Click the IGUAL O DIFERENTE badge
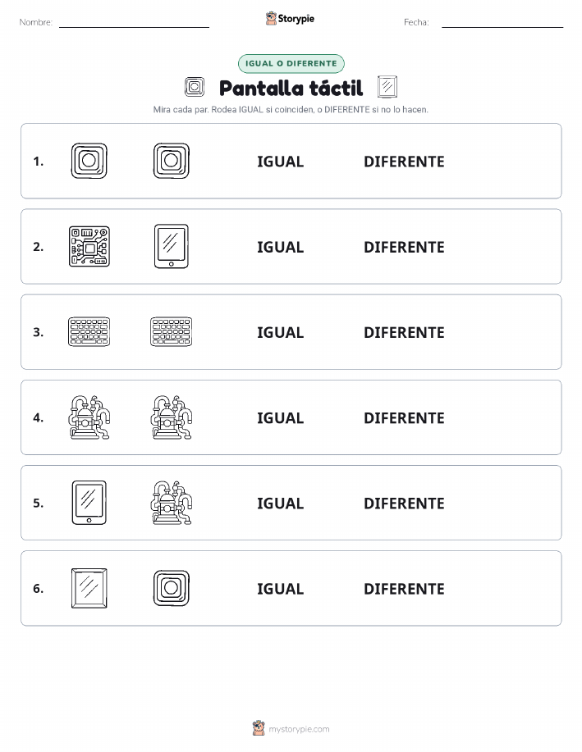Viewport: 582px width, 752px height. pyautogui.click(x=291, y=63)
